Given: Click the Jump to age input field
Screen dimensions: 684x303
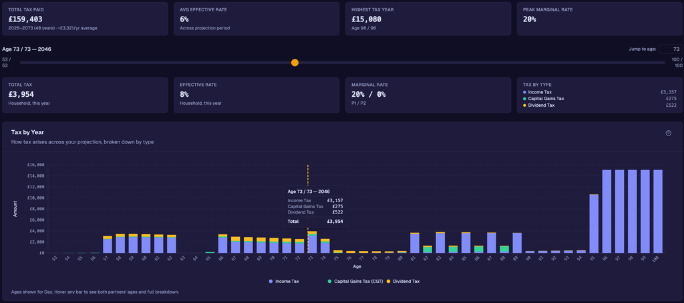Looking at the screenshot, I should click(x=670, y=49).
